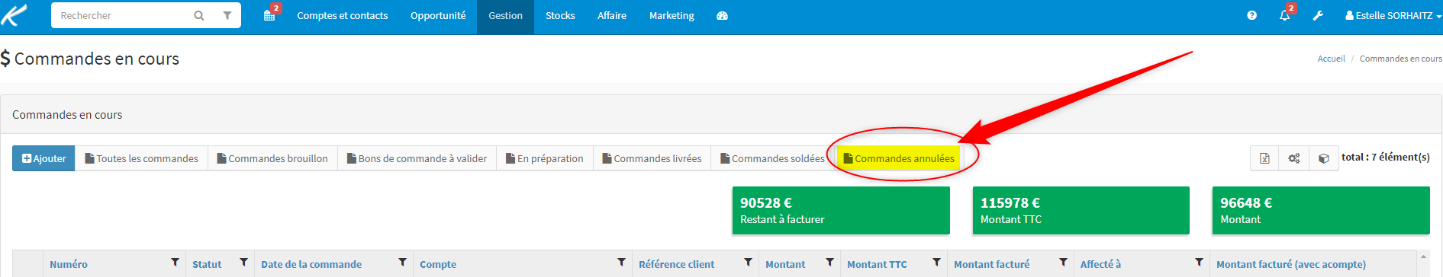Click the 96648 € Montant green card
Screen dimensions: 1443x277
pos(1321,211)
